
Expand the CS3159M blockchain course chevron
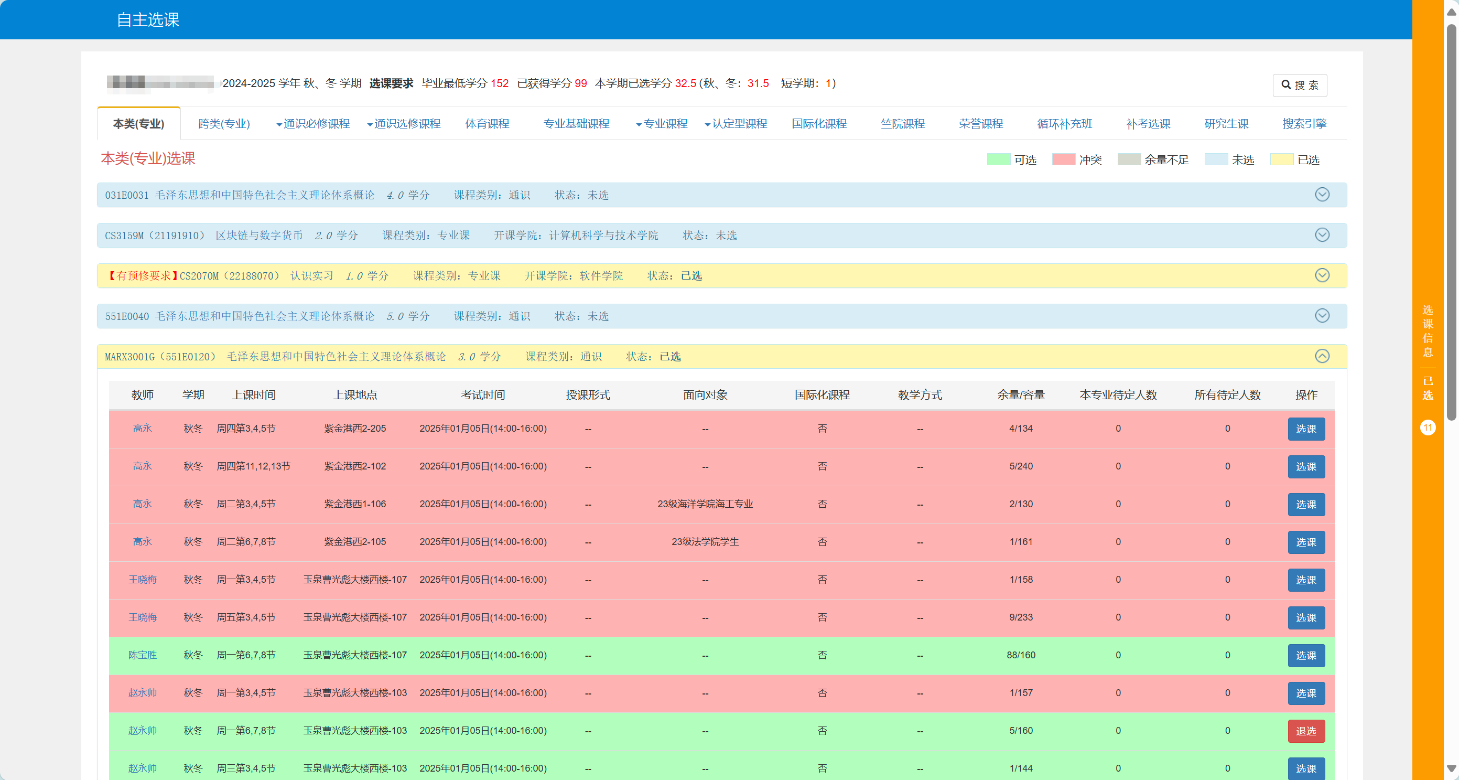[1322, 234]
